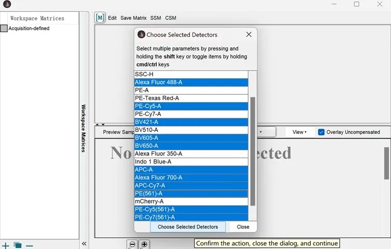Collapse sidebar with double chevron icon
The image size is (391, 249).
point(84,244)
